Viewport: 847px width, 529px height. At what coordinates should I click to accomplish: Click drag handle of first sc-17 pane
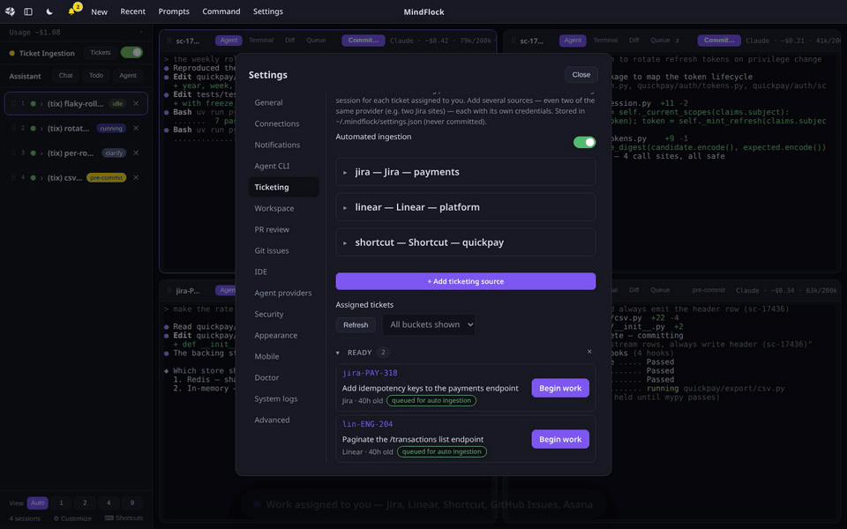pos(169,41)
